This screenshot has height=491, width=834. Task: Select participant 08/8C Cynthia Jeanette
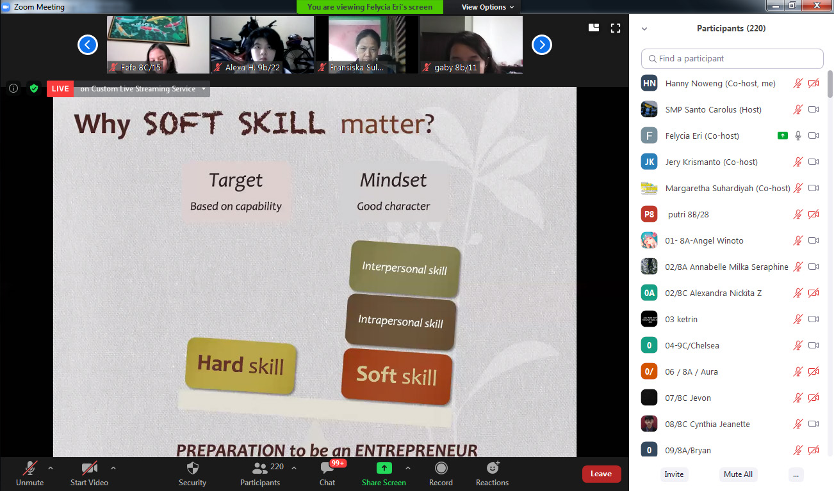732,424
